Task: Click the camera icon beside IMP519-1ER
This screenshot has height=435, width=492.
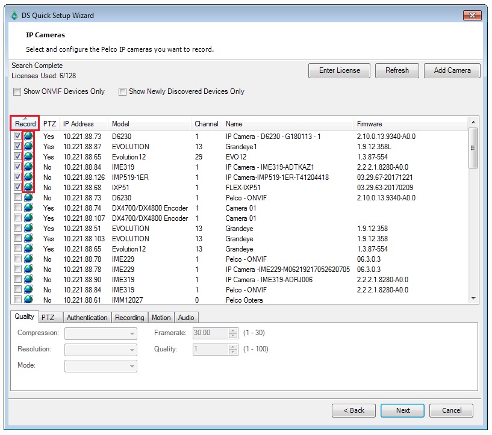Action: click(26, 177)
